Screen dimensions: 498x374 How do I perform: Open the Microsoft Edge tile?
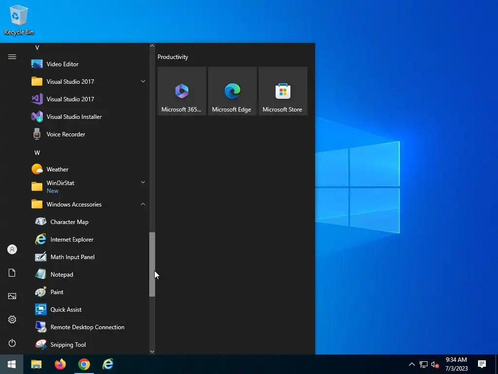tap(232, 91)
